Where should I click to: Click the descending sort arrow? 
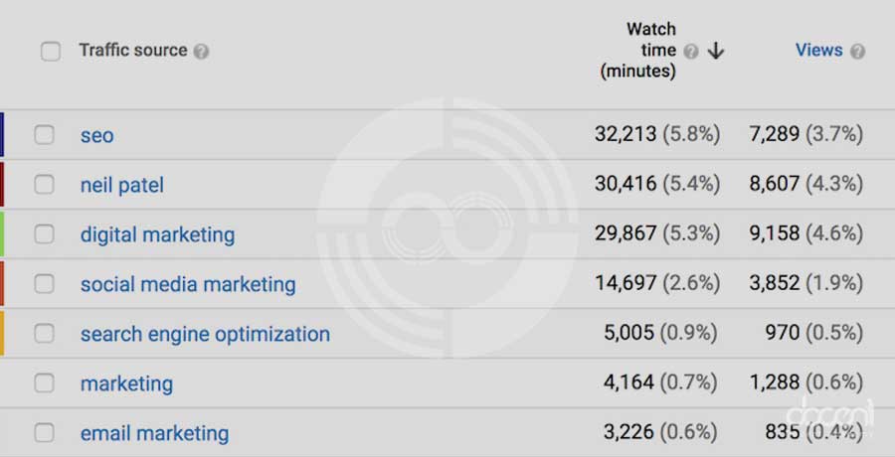[715, 52]
